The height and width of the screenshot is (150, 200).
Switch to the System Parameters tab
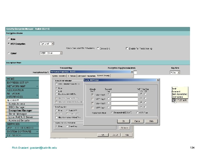click(x=59, y=76)
